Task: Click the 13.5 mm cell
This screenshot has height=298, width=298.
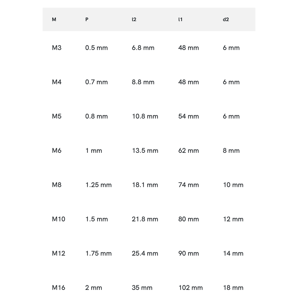Action: (x=145, y=150)
